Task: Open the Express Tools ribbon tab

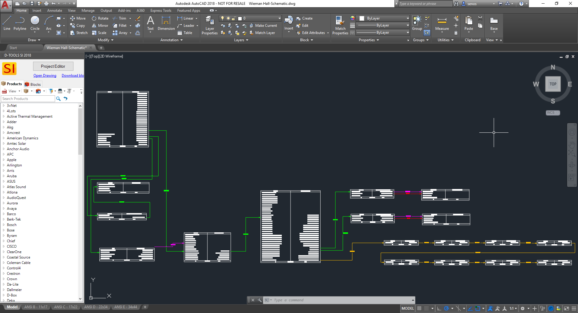Action: pos(161,11)
